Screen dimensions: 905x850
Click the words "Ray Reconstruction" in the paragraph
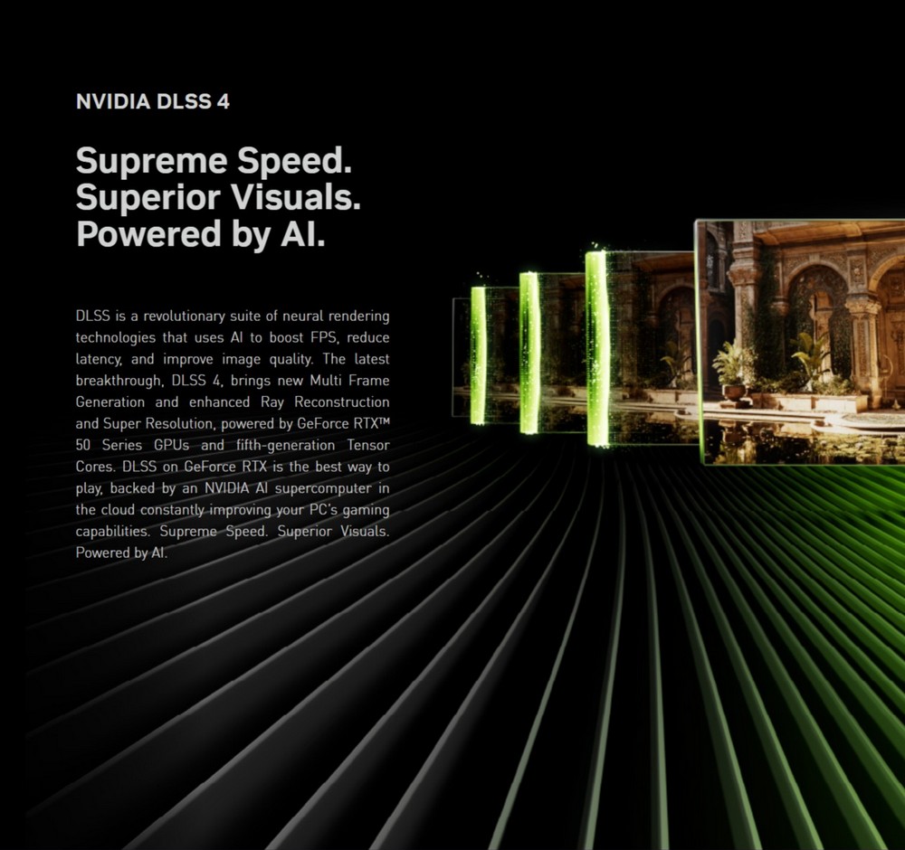pos(325,401)
